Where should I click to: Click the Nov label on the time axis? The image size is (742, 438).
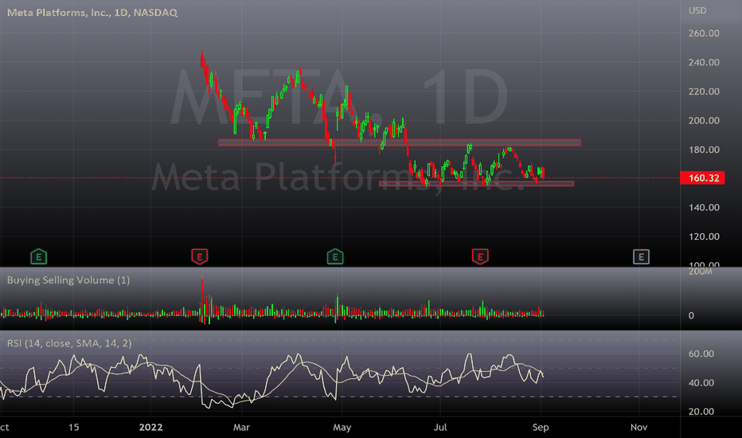639,427
